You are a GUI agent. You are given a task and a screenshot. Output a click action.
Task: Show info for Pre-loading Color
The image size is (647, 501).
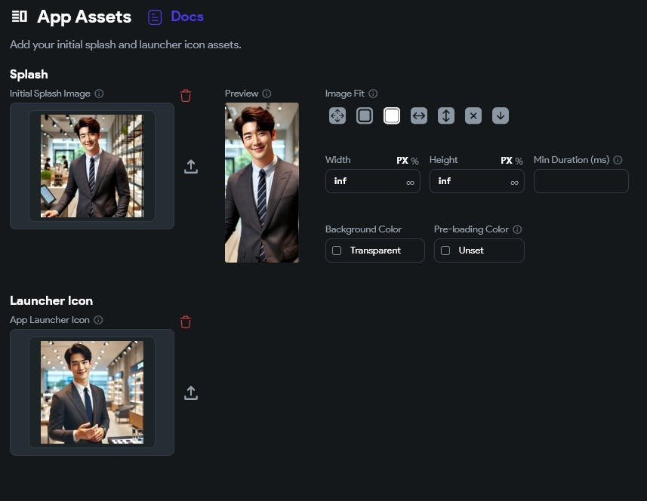click(517, 229)
